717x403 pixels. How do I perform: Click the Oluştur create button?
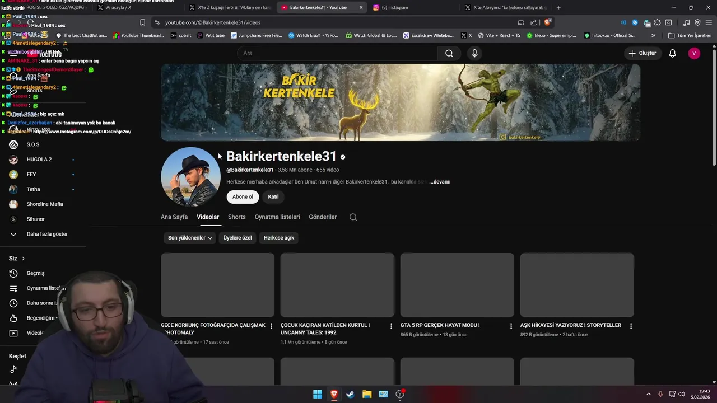tap(642, 53)
